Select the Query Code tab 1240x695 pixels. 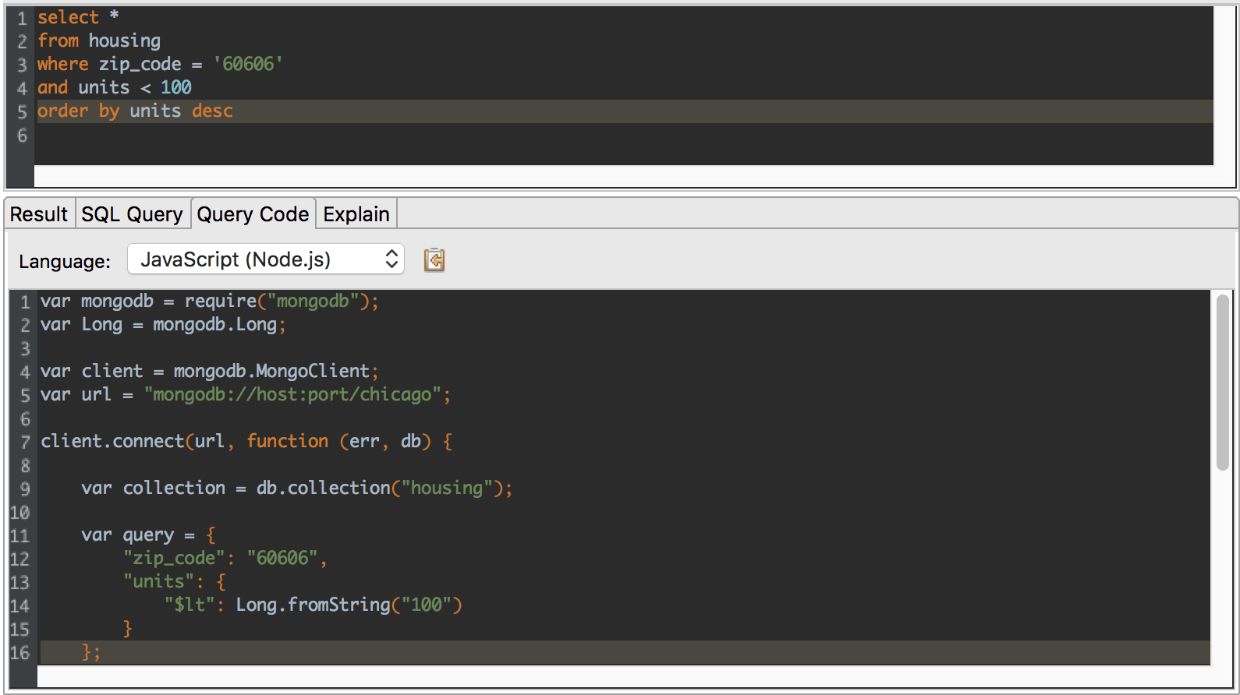(253, 214)
